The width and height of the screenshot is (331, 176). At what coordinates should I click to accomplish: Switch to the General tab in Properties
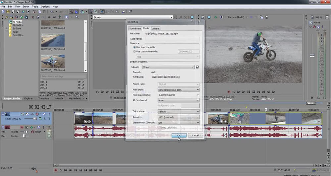click(x=155, y=28)
